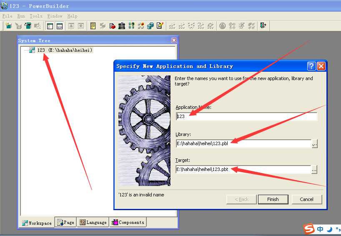Click the Run running-man toolbar icon

(242, 26)
